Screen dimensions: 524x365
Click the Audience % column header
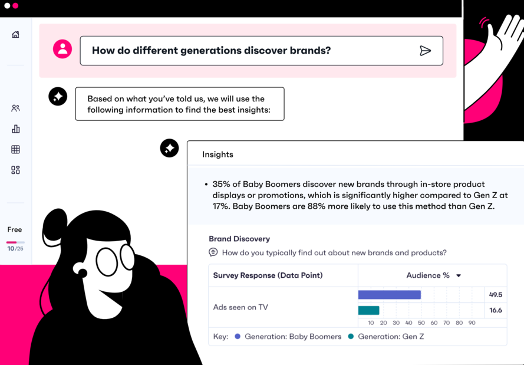tap(433, 275)
